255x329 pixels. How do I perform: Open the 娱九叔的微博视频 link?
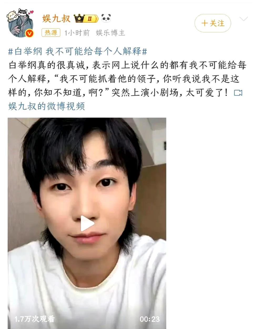pos(47,106)
